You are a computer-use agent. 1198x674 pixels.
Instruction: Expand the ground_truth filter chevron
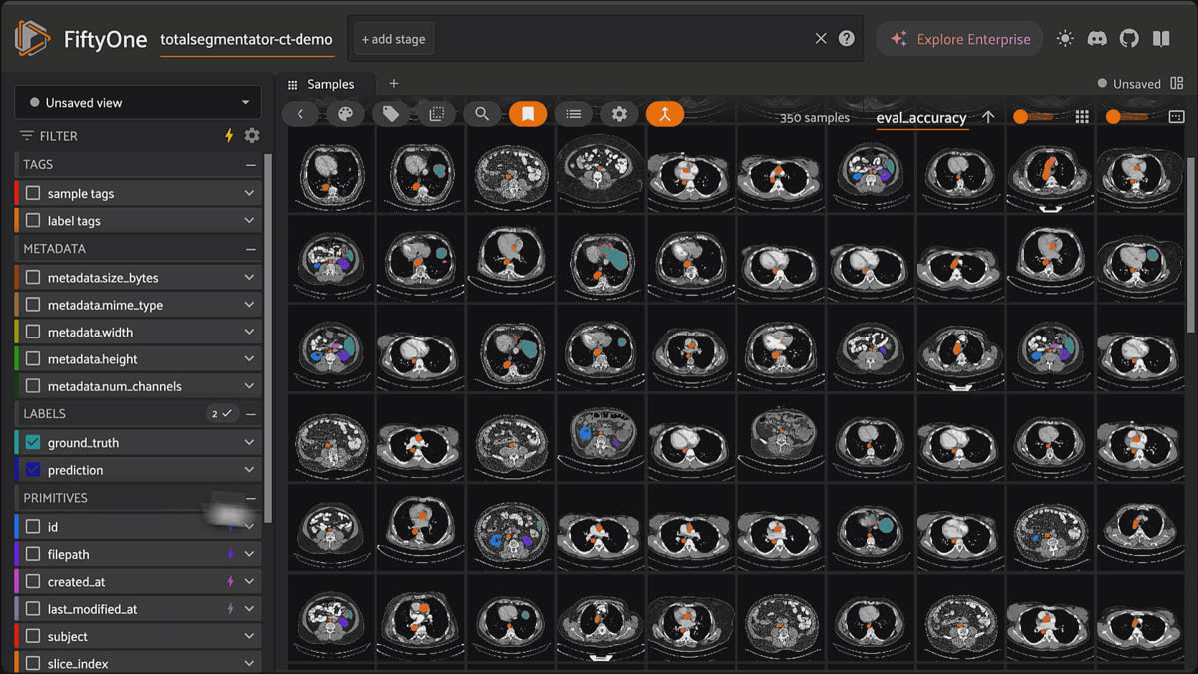(x=249, y=443)
